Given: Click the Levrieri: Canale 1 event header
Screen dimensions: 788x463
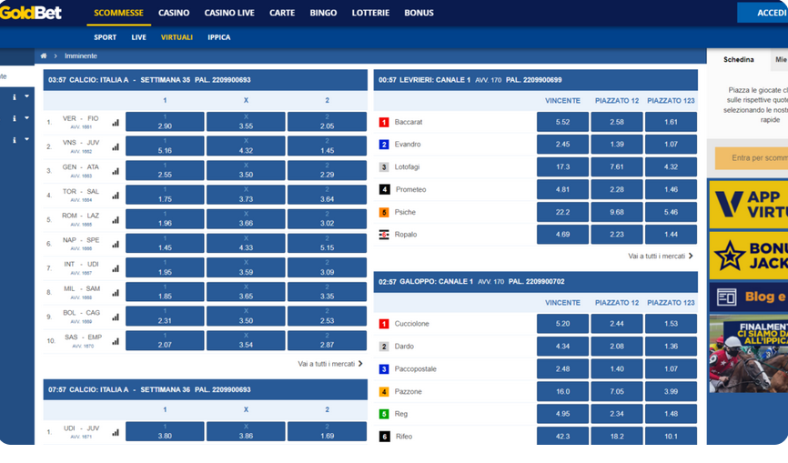Looking at the screenshot, I should pos(536,80).
